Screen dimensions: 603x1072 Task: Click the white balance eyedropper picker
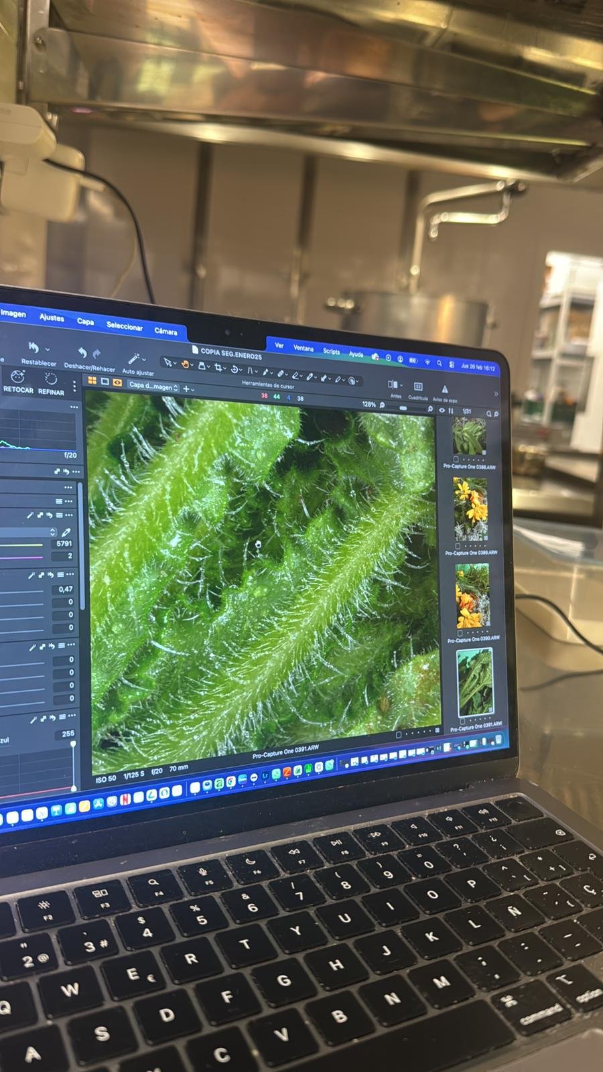(65, 532)
